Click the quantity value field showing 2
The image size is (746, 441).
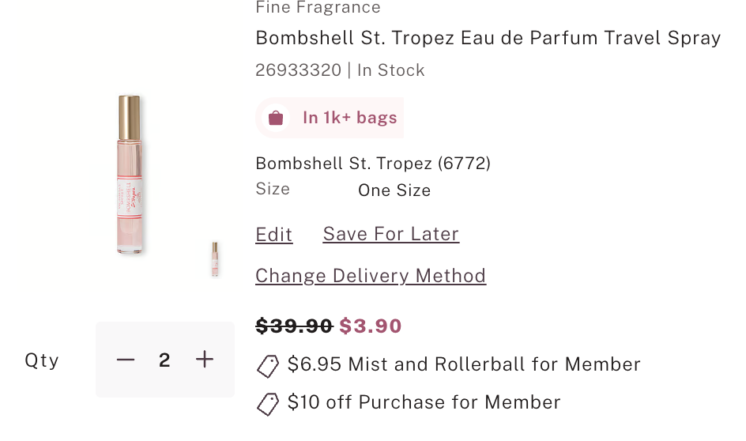[x=164, y=360]
